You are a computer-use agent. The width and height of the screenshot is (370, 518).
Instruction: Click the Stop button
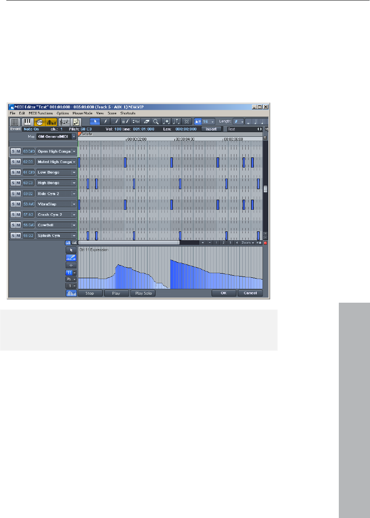pyautogui.click(x=90, y=293)
